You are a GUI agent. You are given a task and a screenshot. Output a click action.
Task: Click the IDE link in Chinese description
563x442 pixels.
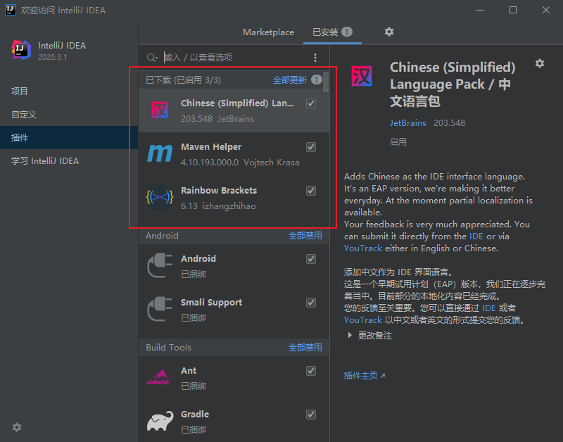pyautogui.click(x=488, y=308)
